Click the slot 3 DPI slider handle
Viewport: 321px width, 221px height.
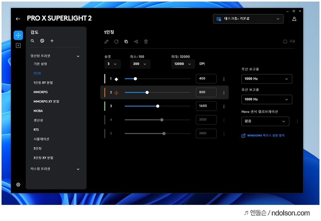(x=158, y=106)
